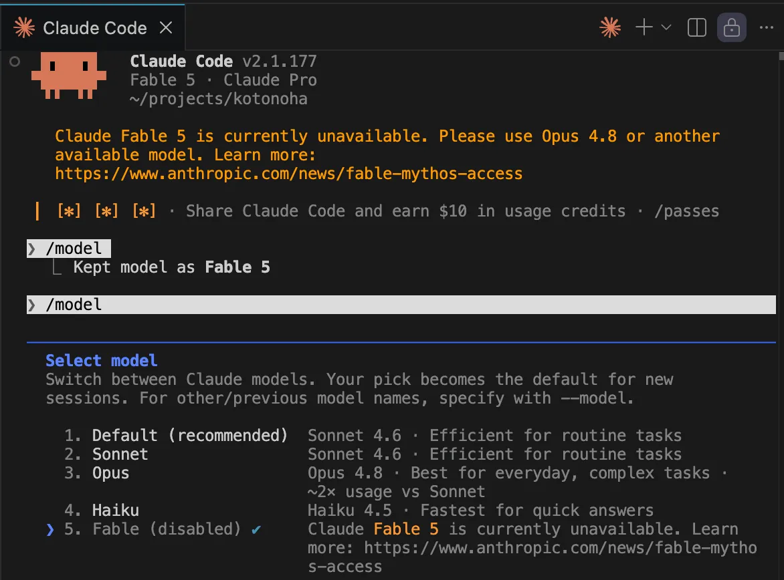
Task: Select option 5 Fable (disabled)
Action: 153,529
